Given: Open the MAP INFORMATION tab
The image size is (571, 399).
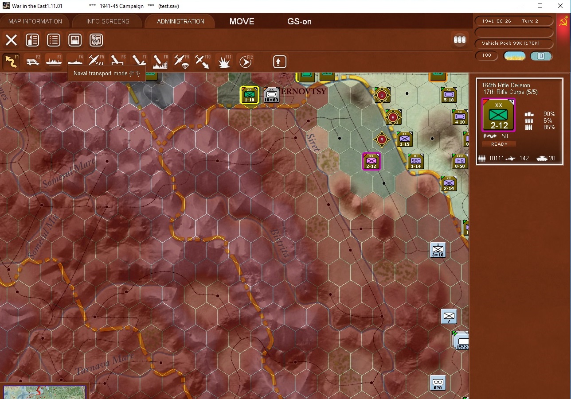Looking at the screenshot, I should pos(35,21).
